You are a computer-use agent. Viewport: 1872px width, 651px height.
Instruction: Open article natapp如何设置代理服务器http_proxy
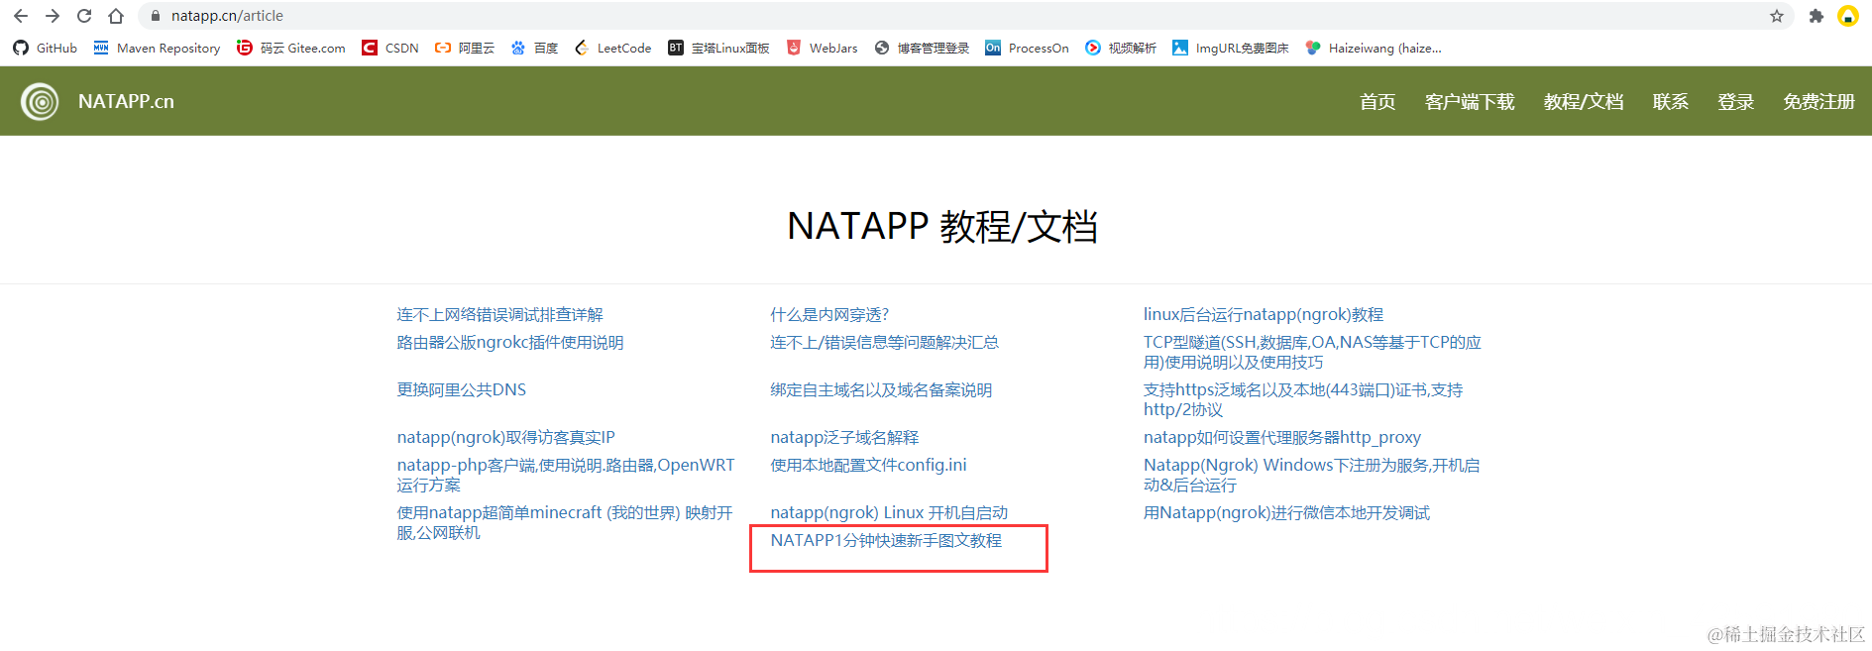(1282, 437)
